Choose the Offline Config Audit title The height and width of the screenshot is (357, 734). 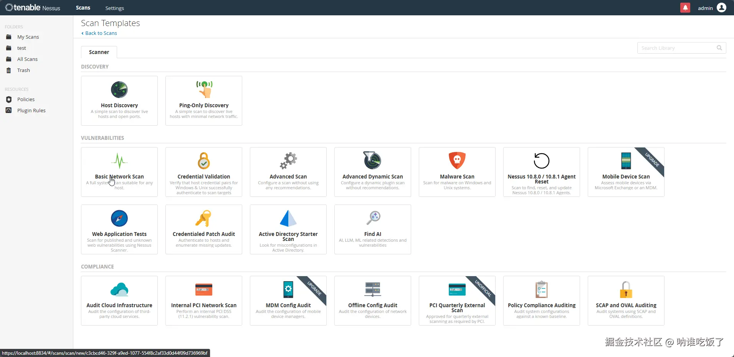[373, 305]
